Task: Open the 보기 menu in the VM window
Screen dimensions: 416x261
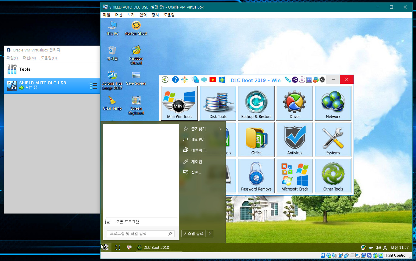Action: (x=131, y=15)
